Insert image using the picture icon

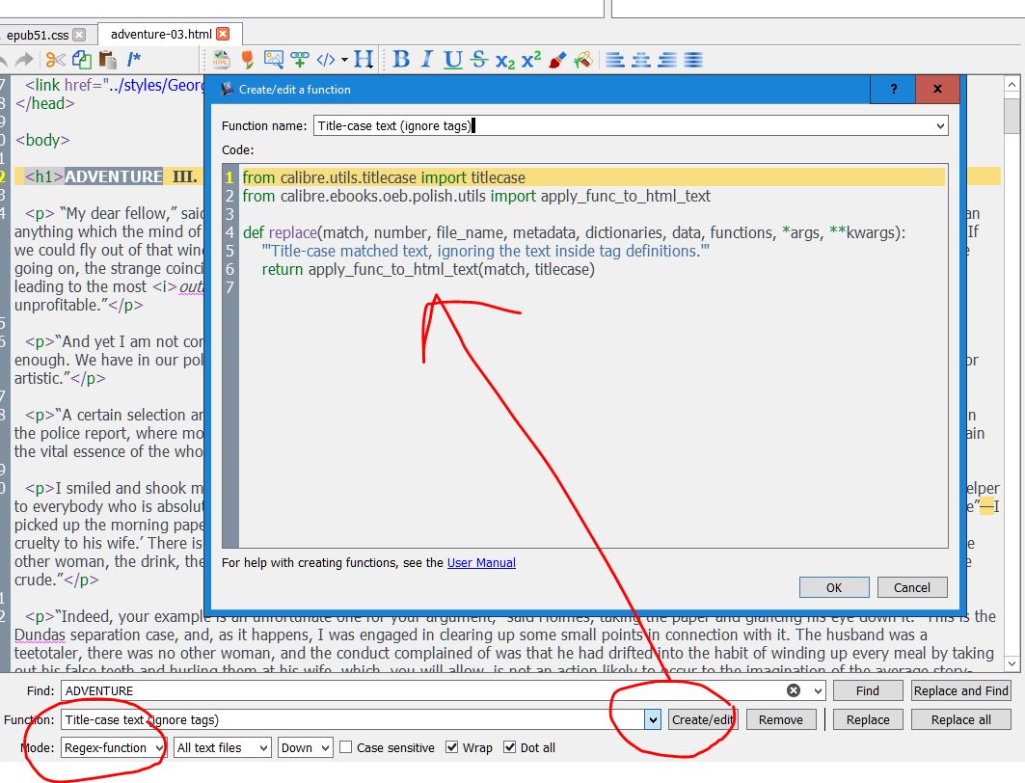(273, 60)
